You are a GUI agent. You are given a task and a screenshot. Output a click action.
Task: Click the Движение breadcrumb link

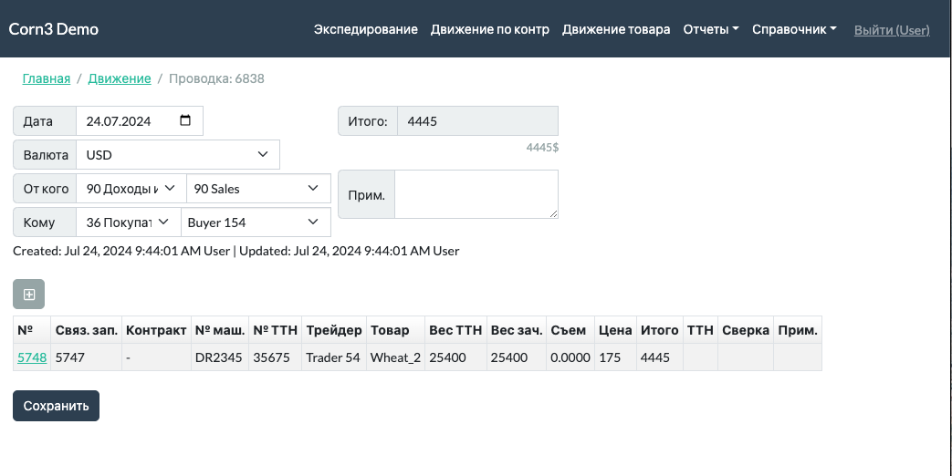tap(120, 79)
